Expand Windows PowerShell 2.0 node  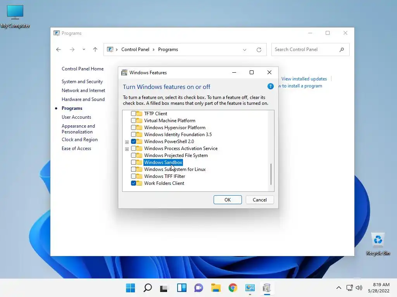point(127,142)
